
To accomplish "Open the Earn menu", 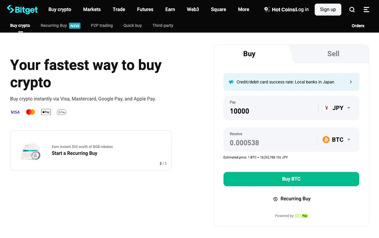I will (x=170, y=9).
